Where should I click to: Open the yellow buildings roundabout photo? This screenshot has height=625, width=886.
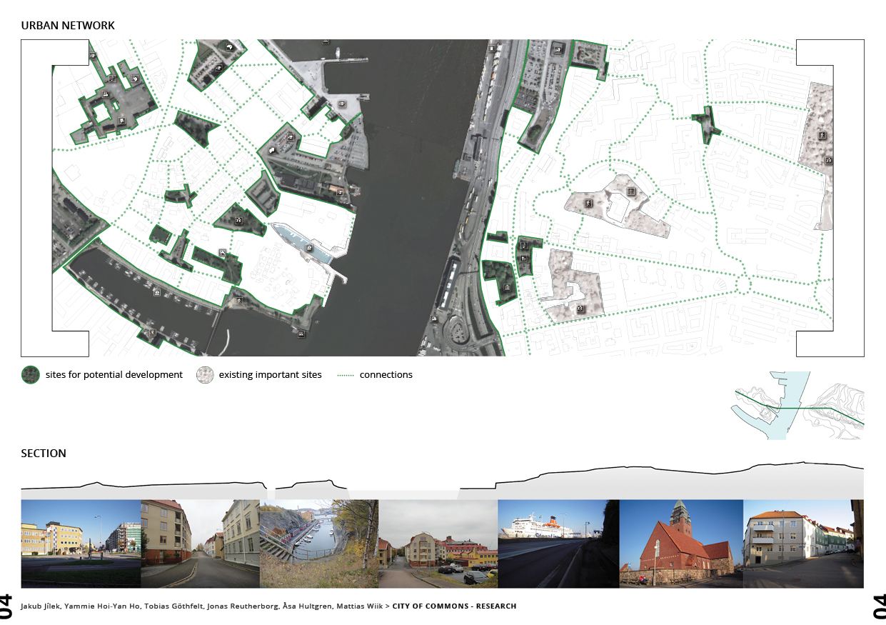81,543
